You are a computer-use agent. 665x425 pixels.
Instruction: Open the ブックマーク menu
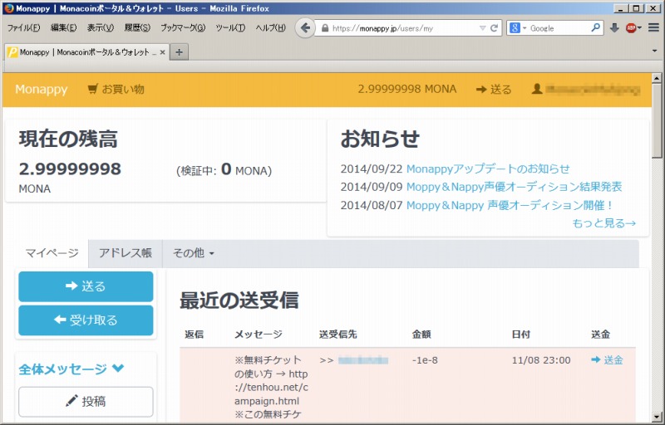pos(183,28)
